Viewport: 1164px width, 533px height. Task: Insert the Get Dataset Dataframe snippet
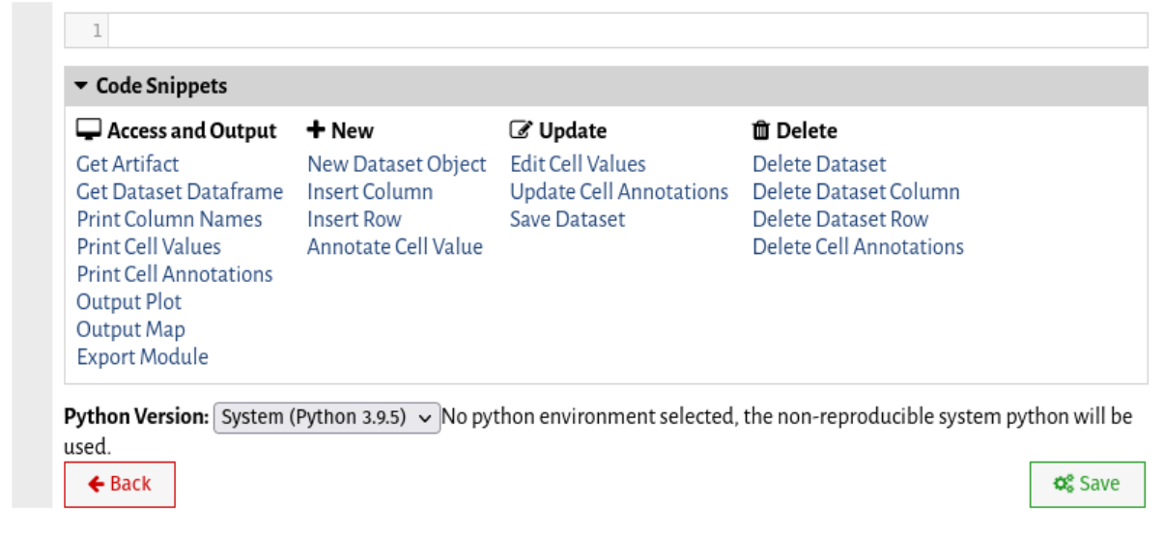tap(180, 191)
